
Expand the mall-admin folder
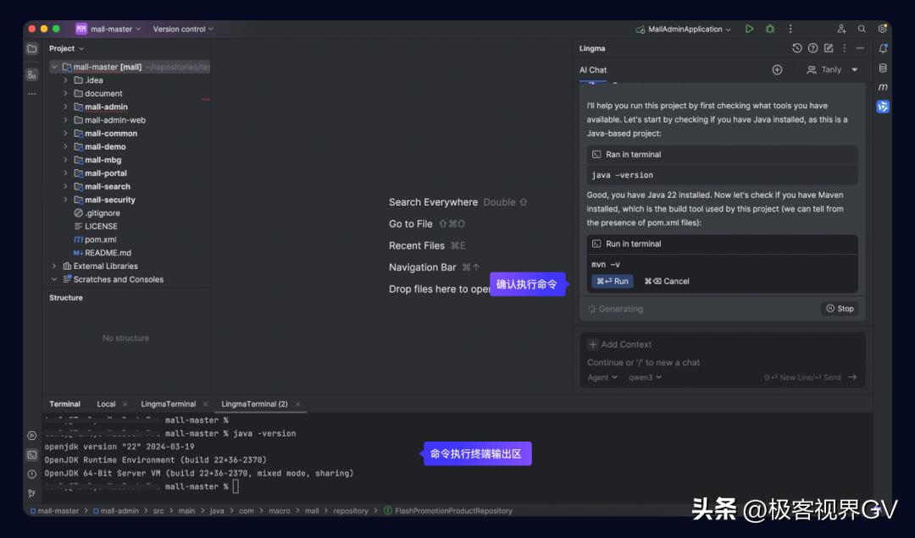67,106
